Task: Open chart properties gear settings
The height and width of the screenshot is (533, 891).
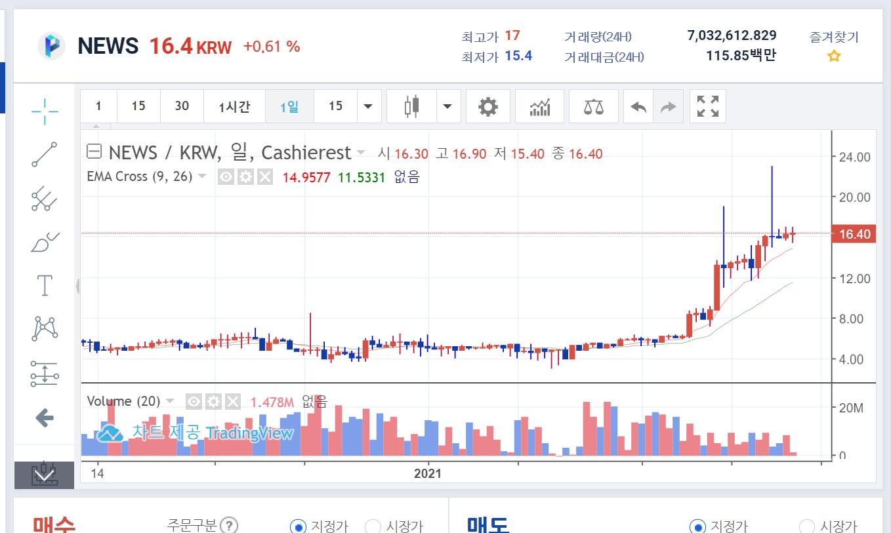Action: coord(488,106)
